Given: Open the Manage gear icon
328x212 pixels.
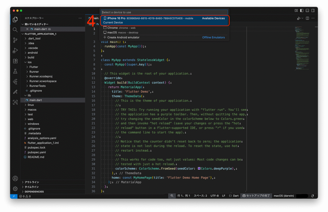Looking at the screenshot, I should 15,189.
